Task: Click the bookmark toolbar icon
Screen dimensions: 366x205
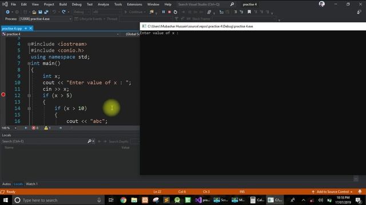Action: 249,12
